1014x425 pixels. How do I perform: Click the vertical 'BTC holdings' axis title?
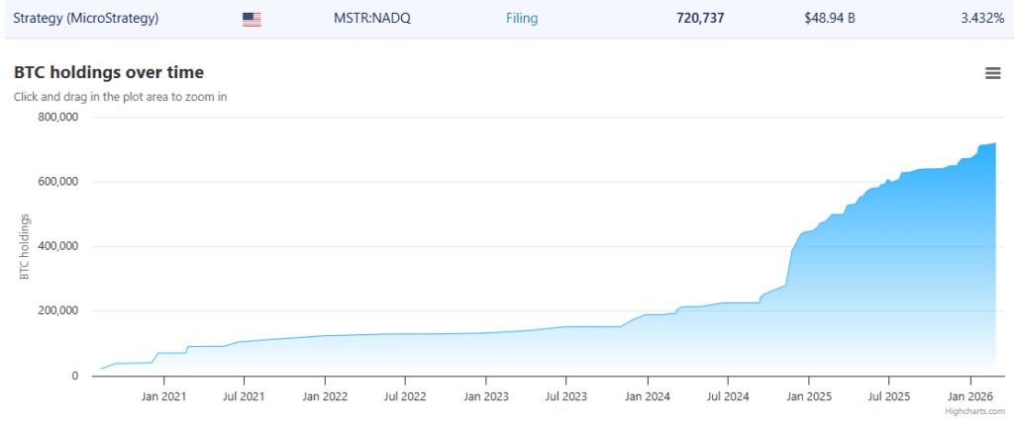point(24,246)
